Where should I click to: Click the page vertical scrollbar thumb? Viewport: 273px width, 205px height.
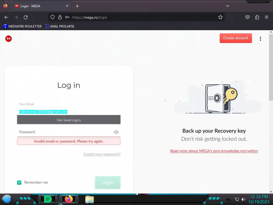click(271, 67)
